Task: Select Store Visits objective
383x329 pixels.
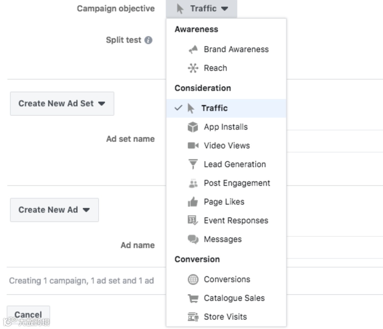Action: pos(225,317)
